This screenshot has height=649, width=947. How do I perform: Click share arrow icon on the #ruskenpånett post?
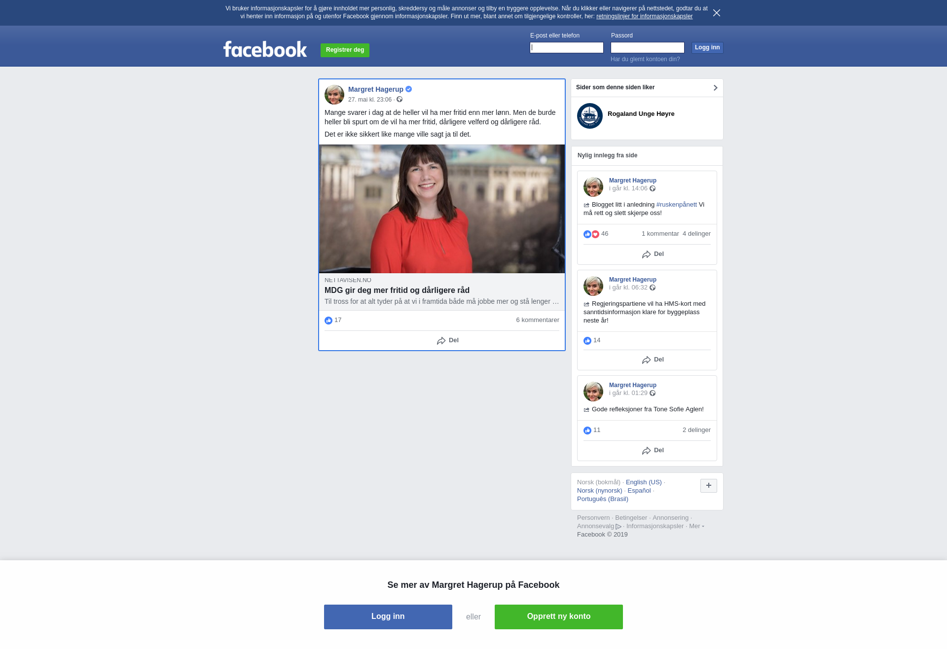tap(646, 254)
